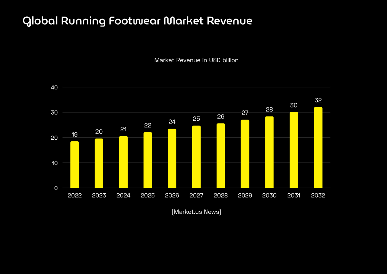Select the 2026 x-axis year label
Image resolution: width=387 pixels, height=274 pixels.
(x=172, y=196)
